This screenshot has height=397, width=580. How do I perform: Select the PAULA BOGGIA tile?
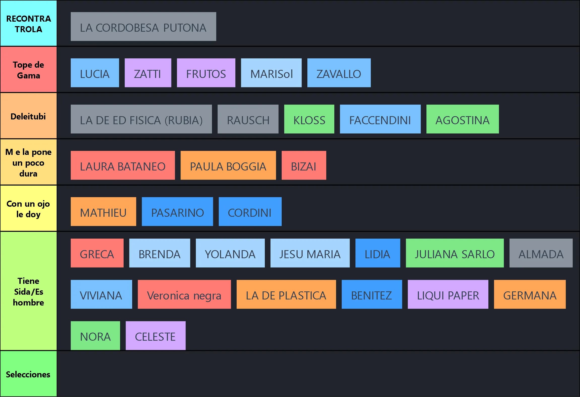(228, 165)
